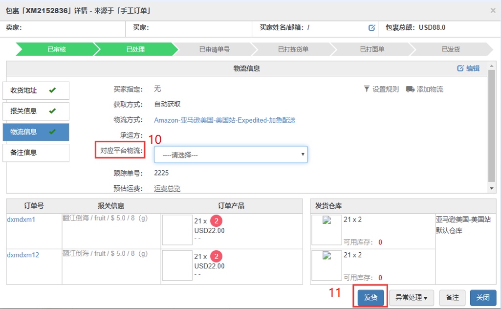
Task: Click the logistics panel scrollbar down arrow
Action: coord(492,188)
